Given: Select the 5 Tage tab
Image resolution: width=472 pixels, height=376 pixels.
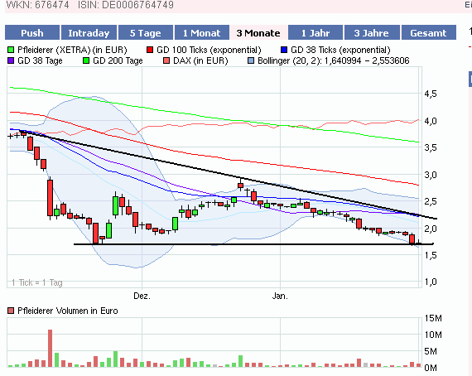Looking at the screenshot, I should point(146,32).
